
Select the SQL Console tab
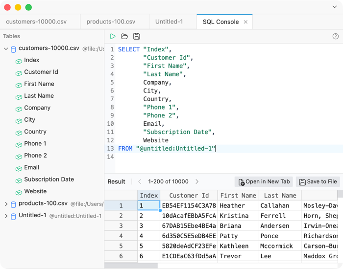(220, 22)
